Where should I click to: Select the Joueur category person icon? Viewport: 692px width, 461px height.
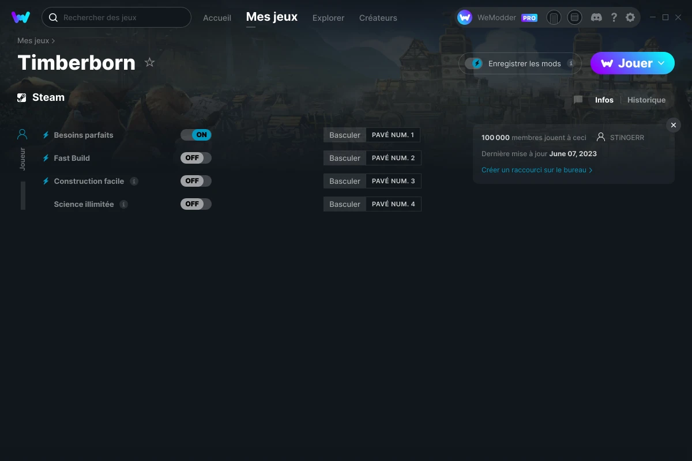point(22,134)
